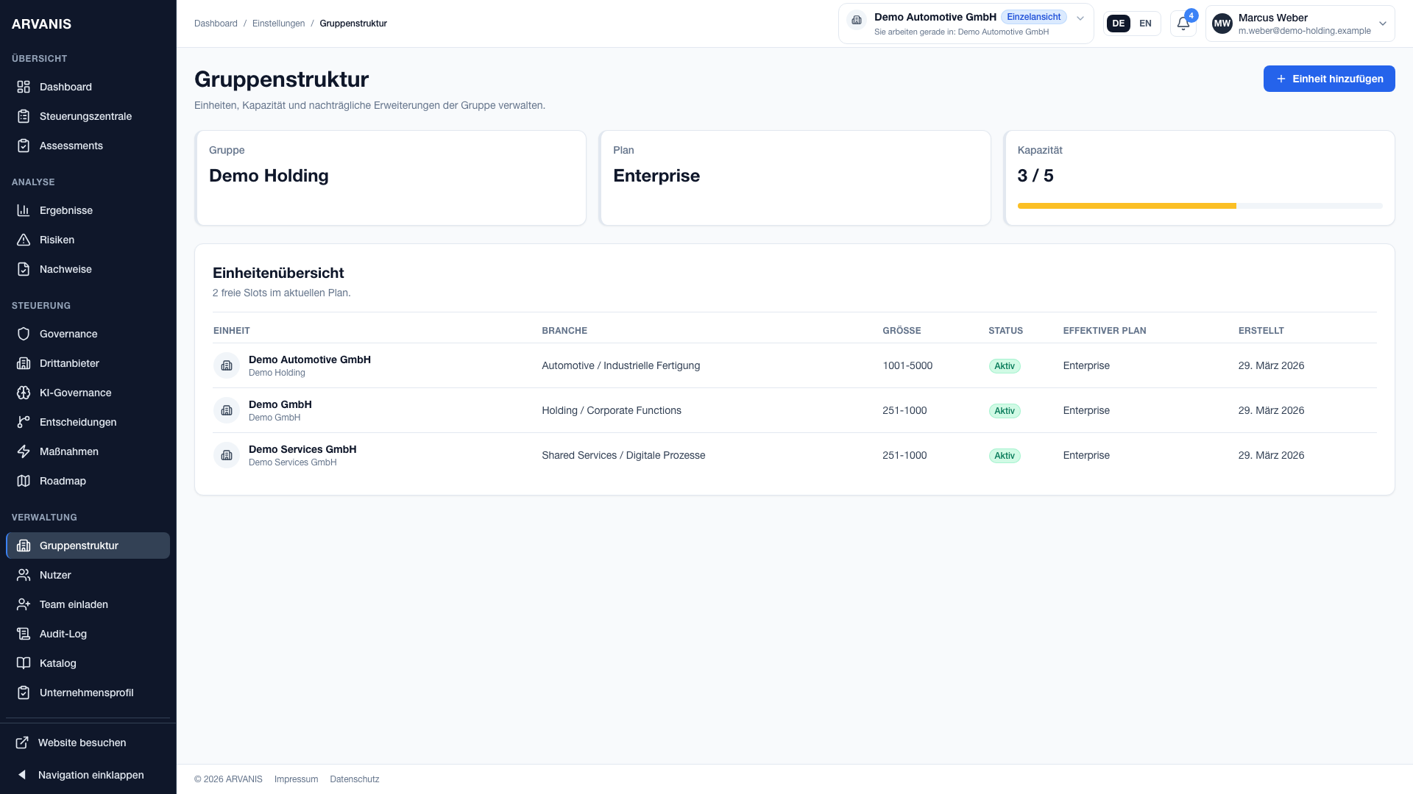The width and height of the screenshot is (1413, 794).
Task: Open the notifications bell icon
Action: point(1183,24)
